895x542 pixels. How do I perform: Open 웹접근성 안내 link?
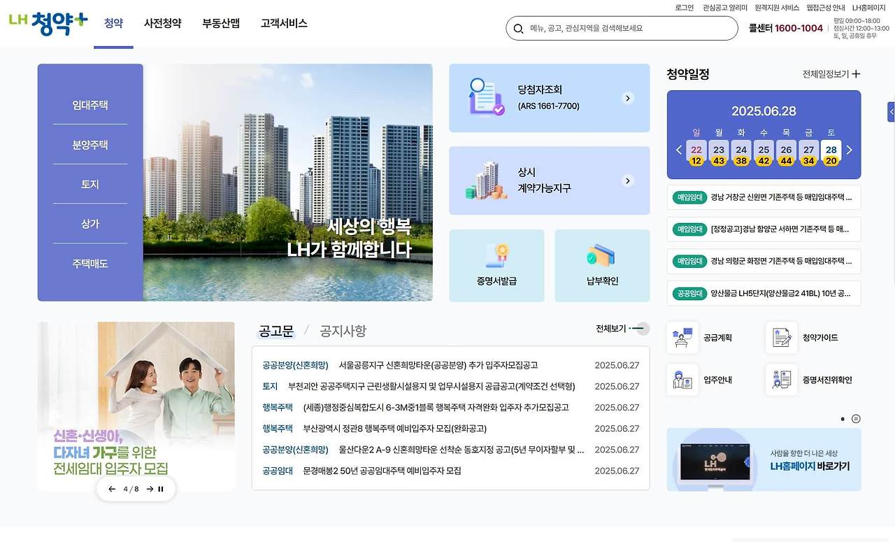coord(825,8)
